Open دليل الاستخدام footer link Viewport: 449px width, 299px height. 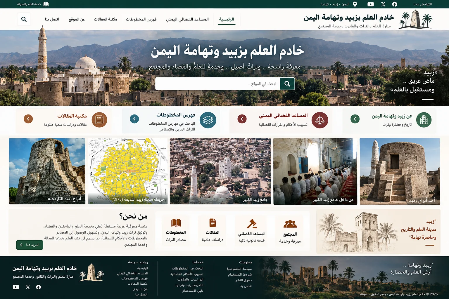coord(193,291)
